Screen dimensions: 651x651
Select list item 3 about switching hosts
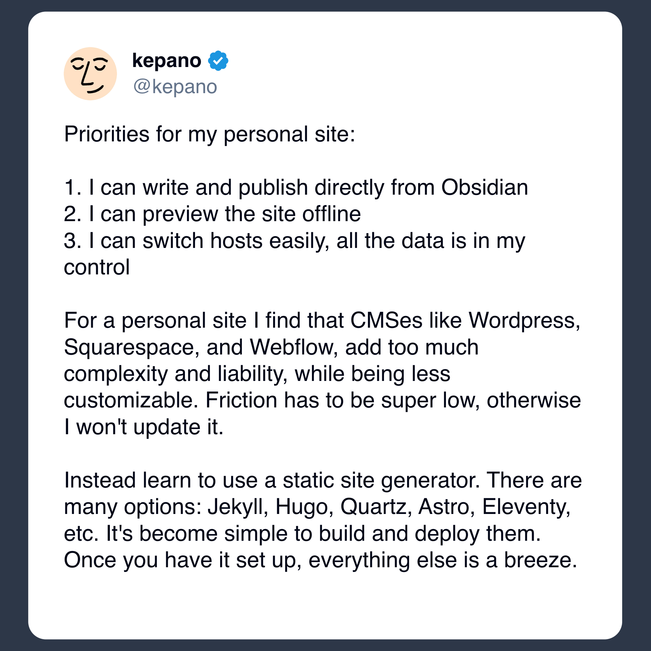[294, 241]
